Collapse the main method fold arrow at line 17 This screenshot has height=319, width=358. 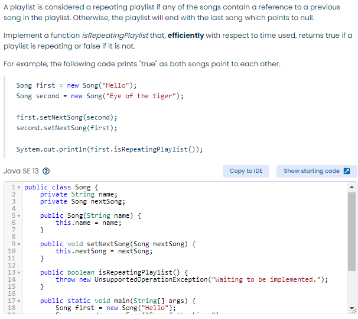pos(19,301)
